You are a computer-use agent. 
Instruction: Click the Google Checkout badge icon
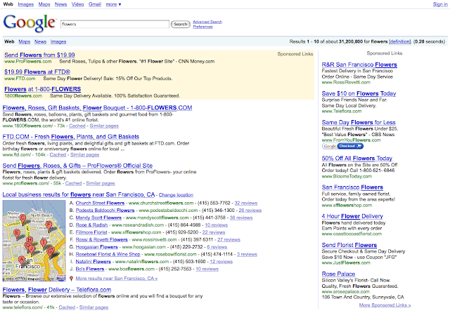(342, 146)
